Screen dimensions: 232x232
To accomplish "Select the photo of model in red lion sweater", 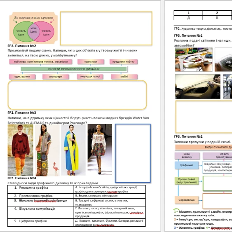I will click(x=21, y=150).
